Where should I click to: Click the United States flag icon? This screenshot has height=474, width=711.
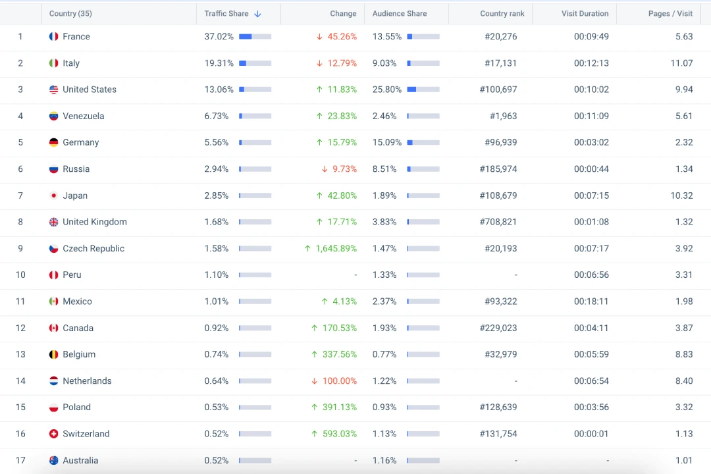tap(54, 90)
